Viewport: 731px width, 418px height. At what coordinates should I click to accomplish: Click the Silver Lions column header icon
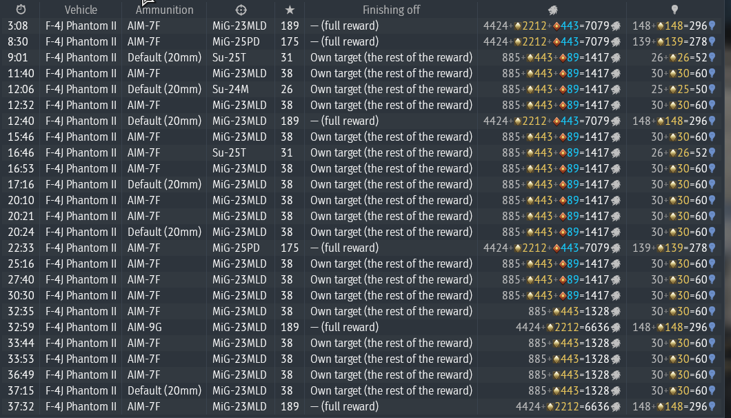point(553,10)
